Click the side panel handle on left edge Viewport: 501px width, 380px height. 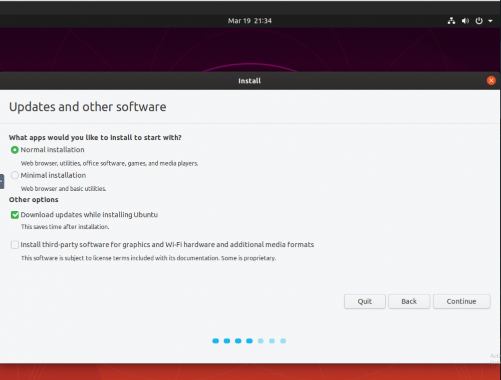(2, 181)
